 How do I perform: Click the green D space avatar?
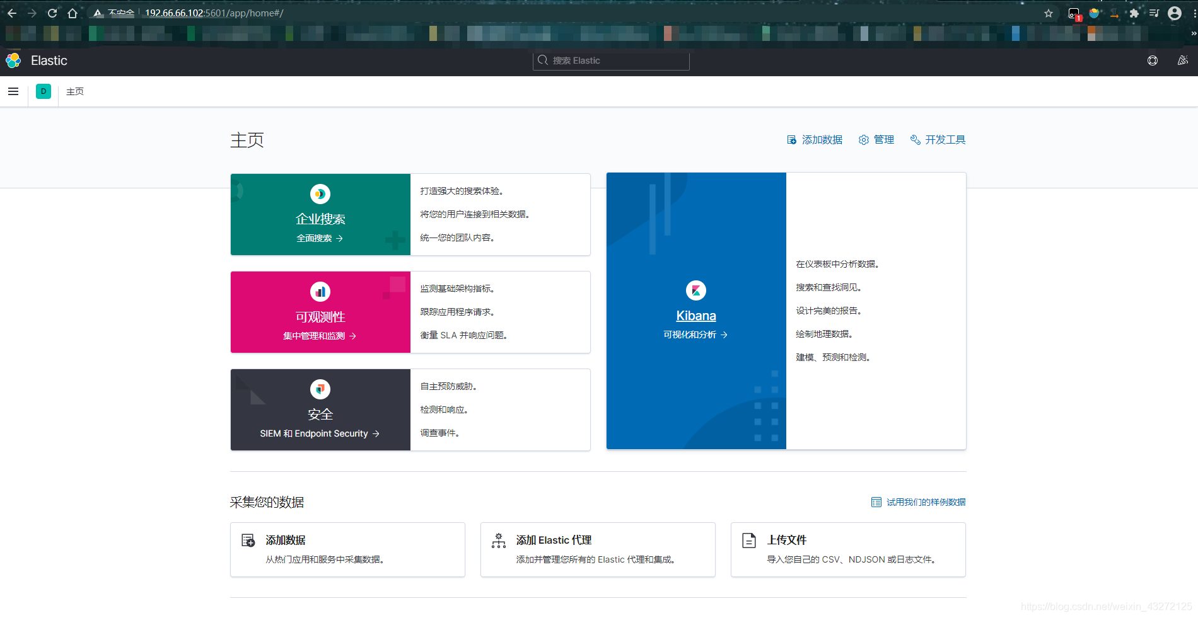tap(44, 91)
